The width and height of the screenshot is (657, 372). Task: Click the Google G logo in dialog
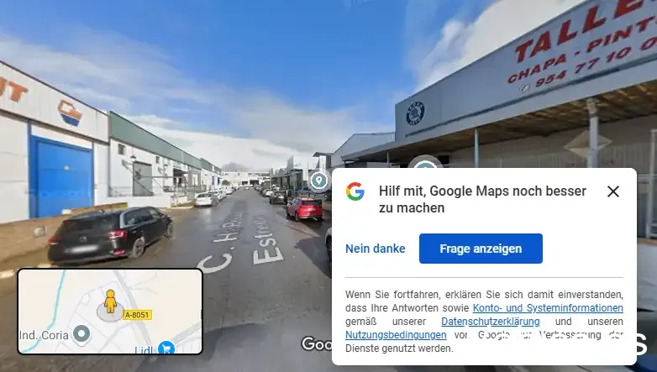[355, 191]
